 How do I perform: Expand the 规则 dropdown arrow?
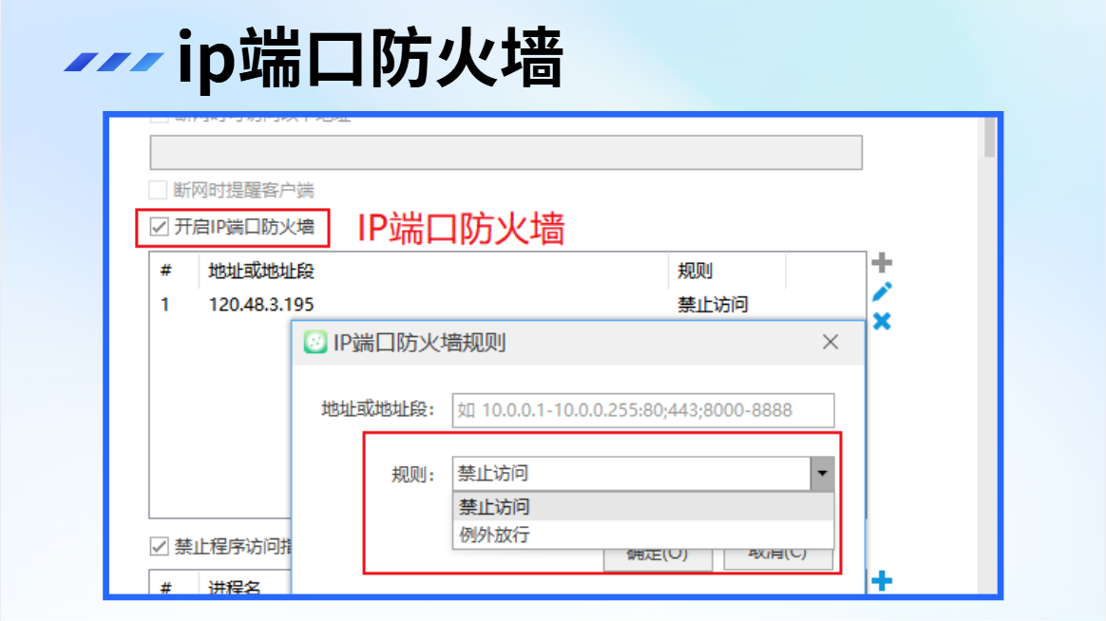(x=822, y=474)
